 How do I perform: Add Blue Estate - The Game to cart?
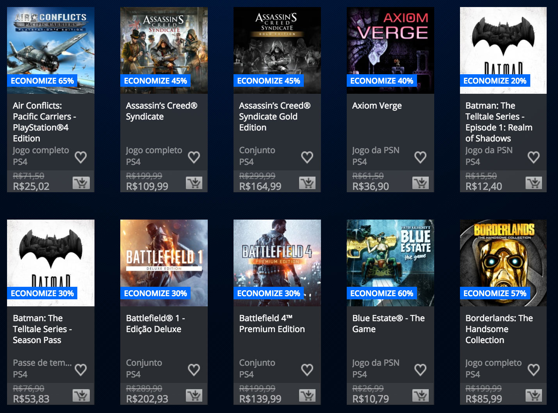click(421, 395)
